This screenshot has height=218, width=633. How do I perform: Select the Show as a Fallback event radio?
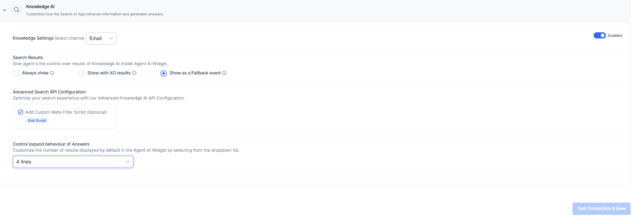(164, 73)
